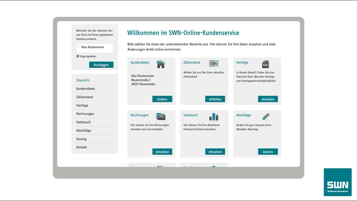357x201 pixels.
Task: Click the pencil icon in Abschläge card
Action: 266,116
